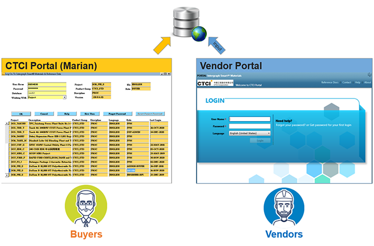Click the project list scroll down arrow

tap(7, 175)
